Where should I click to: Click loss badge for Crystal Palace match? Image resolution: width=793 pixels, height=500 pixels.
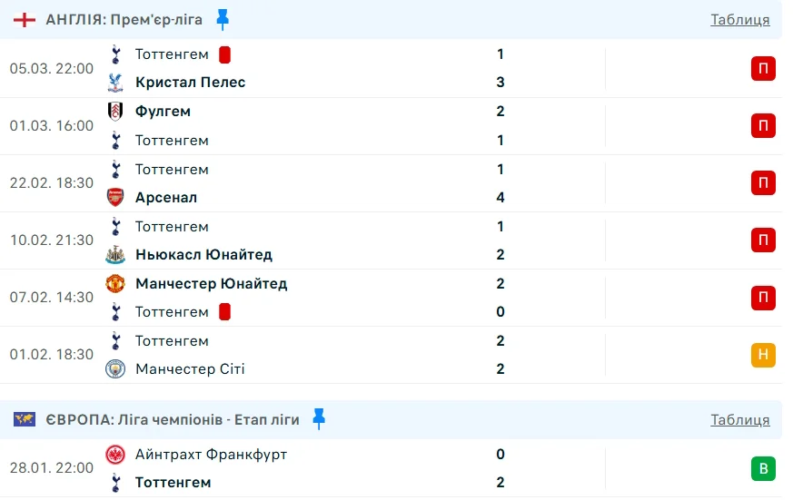pyautogui.click(x=763, y=69)
